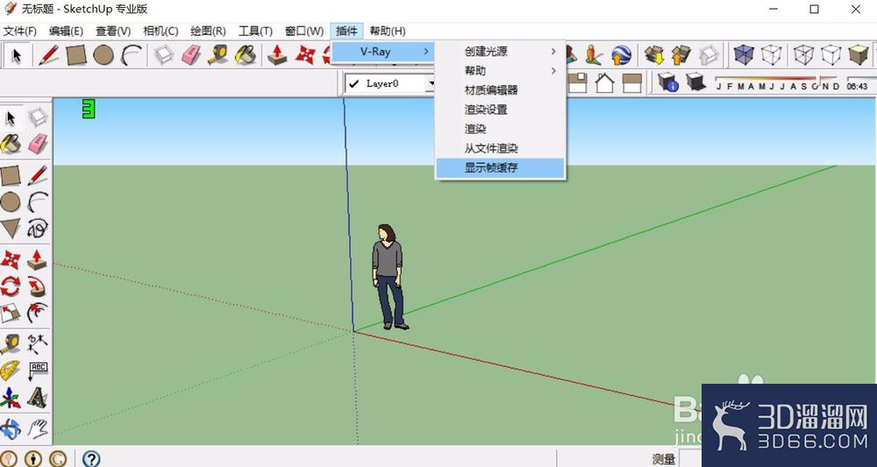This screenshot has width=877, height=467.
Task: Choose pink Eraser in left toolbar
Action: coord(38,144)
